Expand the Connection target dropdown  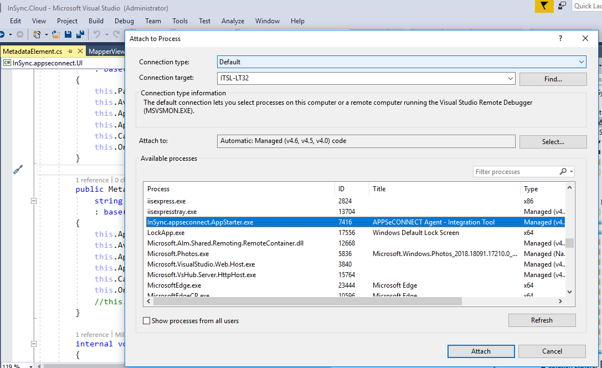pyautogui.click(x=510, y=79)
